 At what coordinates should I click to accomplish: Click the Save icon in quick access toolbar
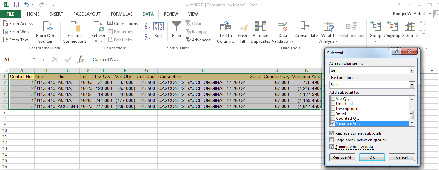pyautogui.click(x=16, y=5)
